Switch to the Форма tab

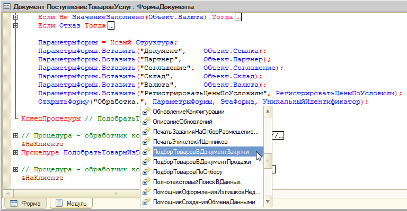pos(25,204)
